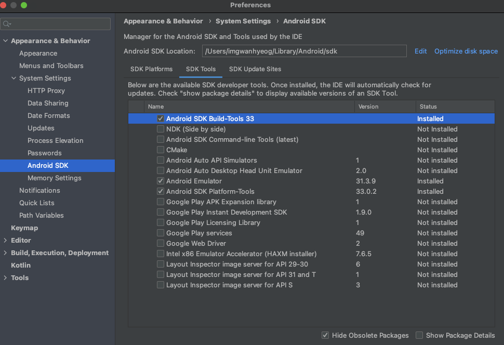The width and height of the screenshot is (504, 345).
Task: Check Google Play APK Expansion library
Action: 161,202
